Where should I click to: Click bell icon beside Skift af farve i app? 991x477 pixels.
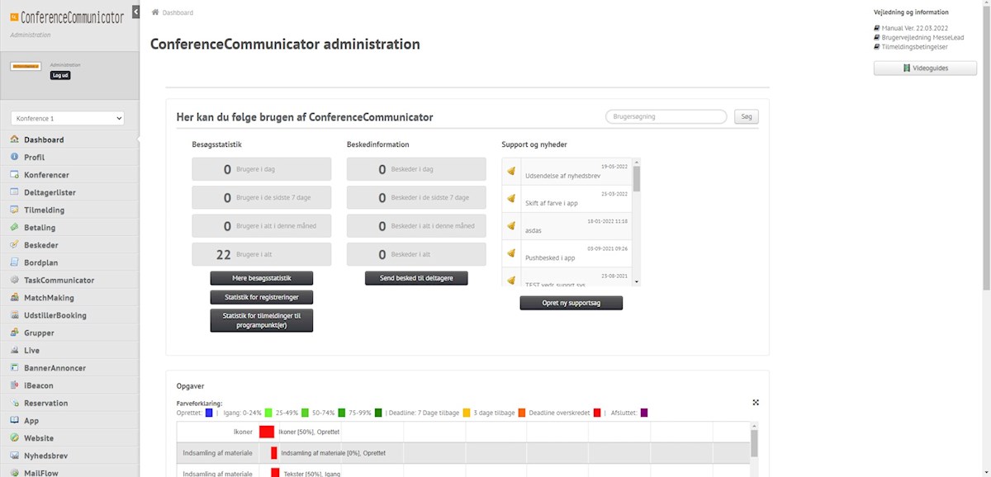pos(511,199)
